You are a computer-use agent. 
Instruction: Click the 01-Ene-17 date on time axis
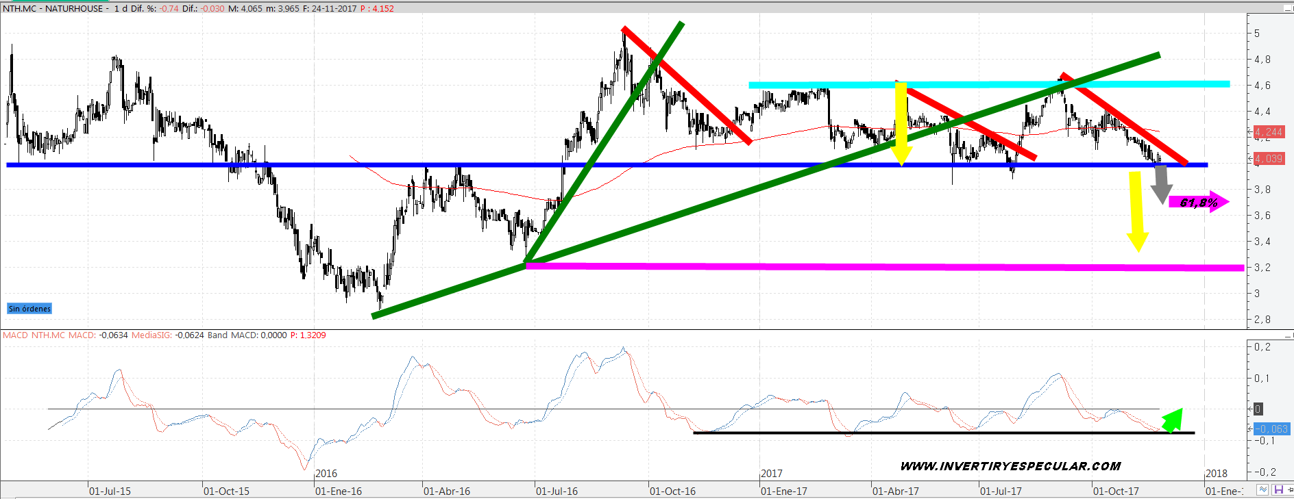[x=783, y=491]
